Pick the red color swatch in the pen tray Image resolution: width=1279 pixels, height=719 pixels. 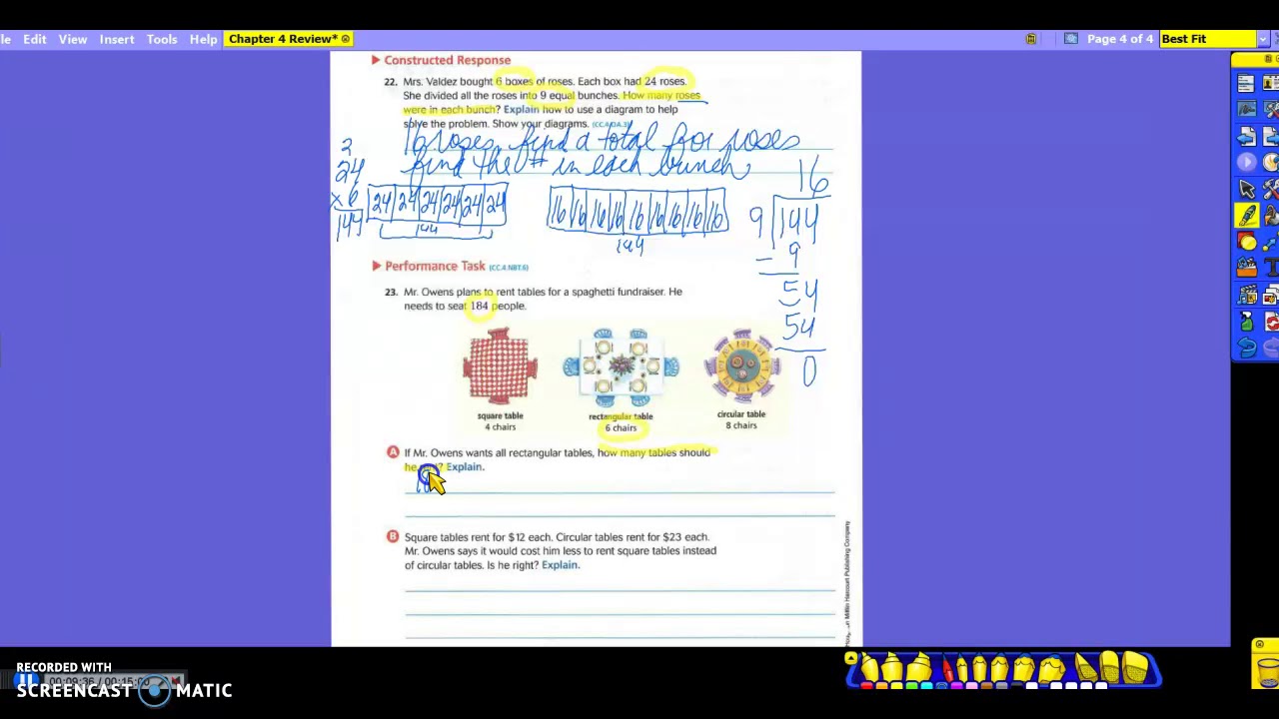click(866, 685)
